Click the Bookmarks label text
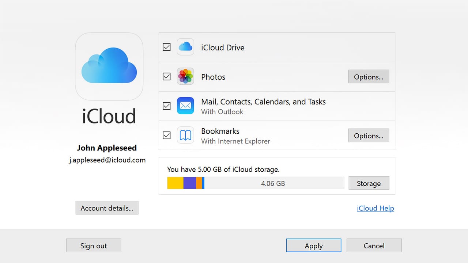 pos(220,131)
